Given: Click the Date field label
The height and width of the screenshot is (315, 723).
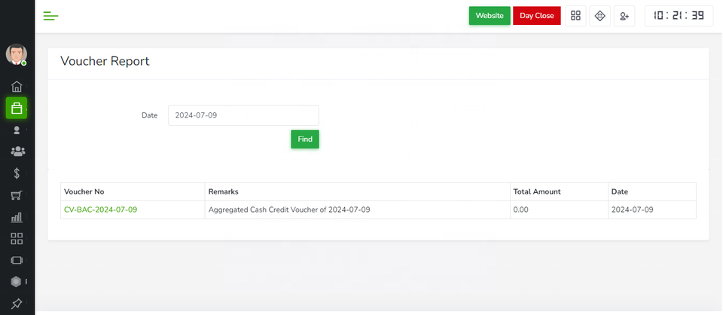Looking at the screenshot, I should (x=149, y=115).
